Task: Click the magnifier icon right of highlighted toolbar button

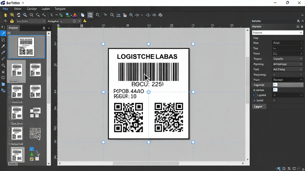Action: (x=97, y=15)
